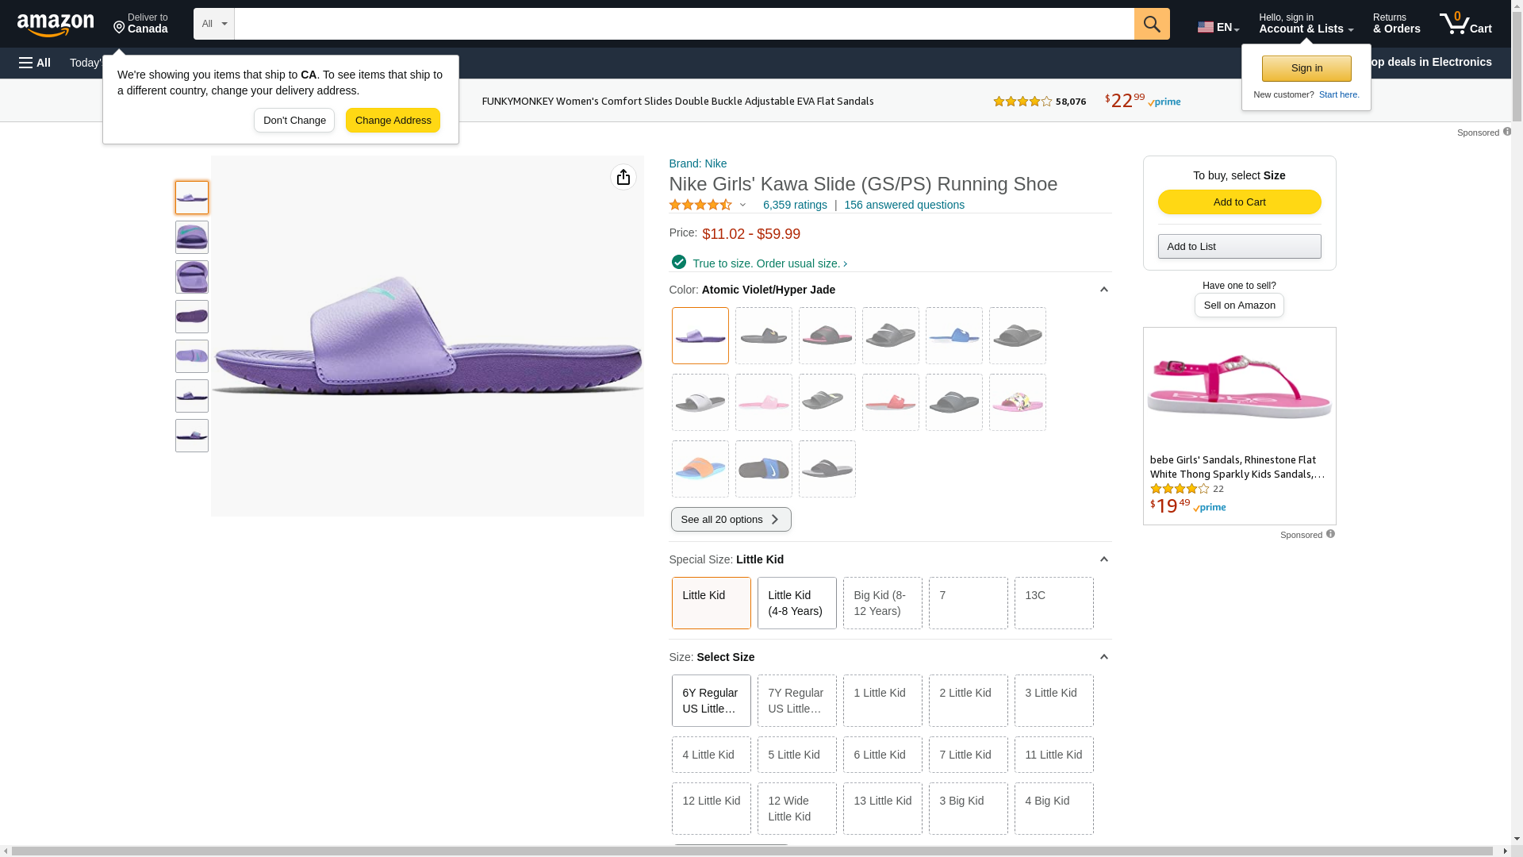
Task: Open the Account & Lists menu
Action: point(1306,24)
